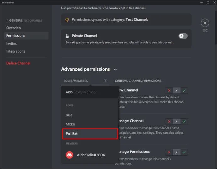Open the Invites settings tab
The width and height of the screenshot is (217, 169).
click(x=26, y=44)
